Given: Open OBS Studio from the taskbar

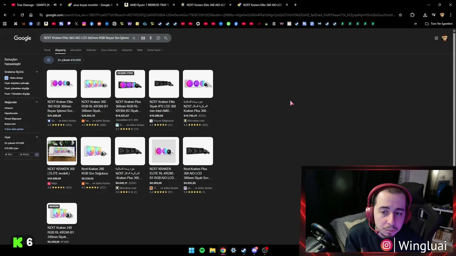Looking at the screenshot, I should coord(265,250).
